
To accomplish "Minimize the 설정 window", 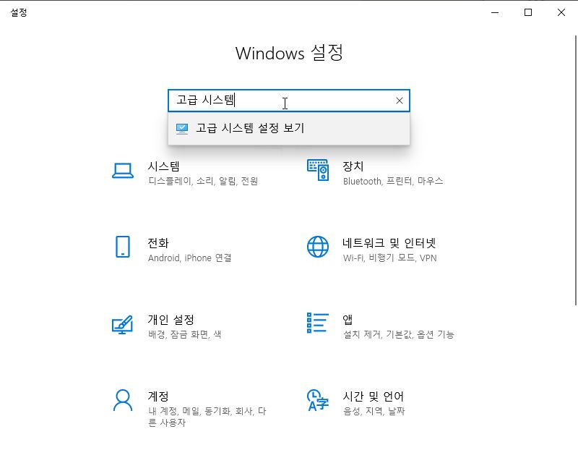I will point(495,12).
